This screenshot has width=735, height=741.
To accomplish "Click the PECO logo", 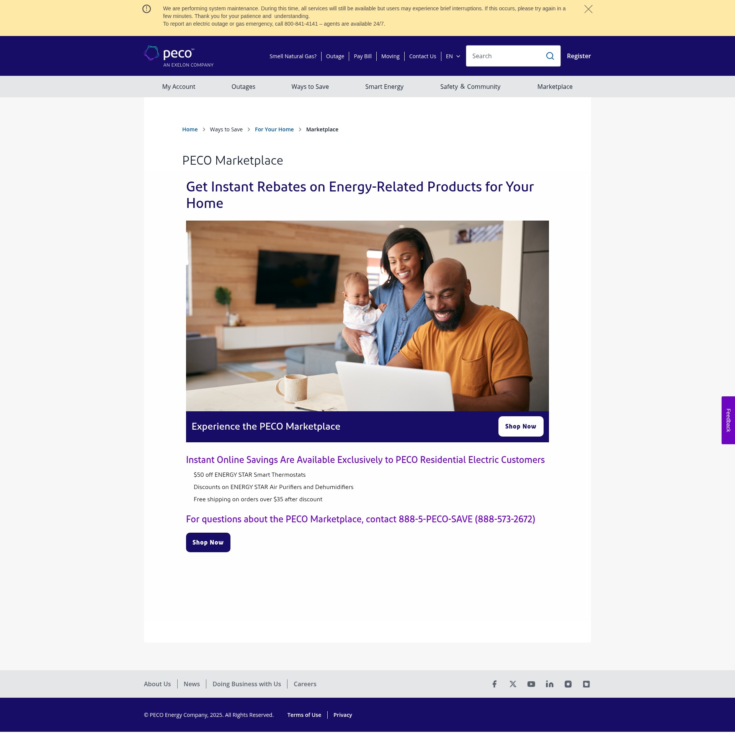I will (179, 56).
